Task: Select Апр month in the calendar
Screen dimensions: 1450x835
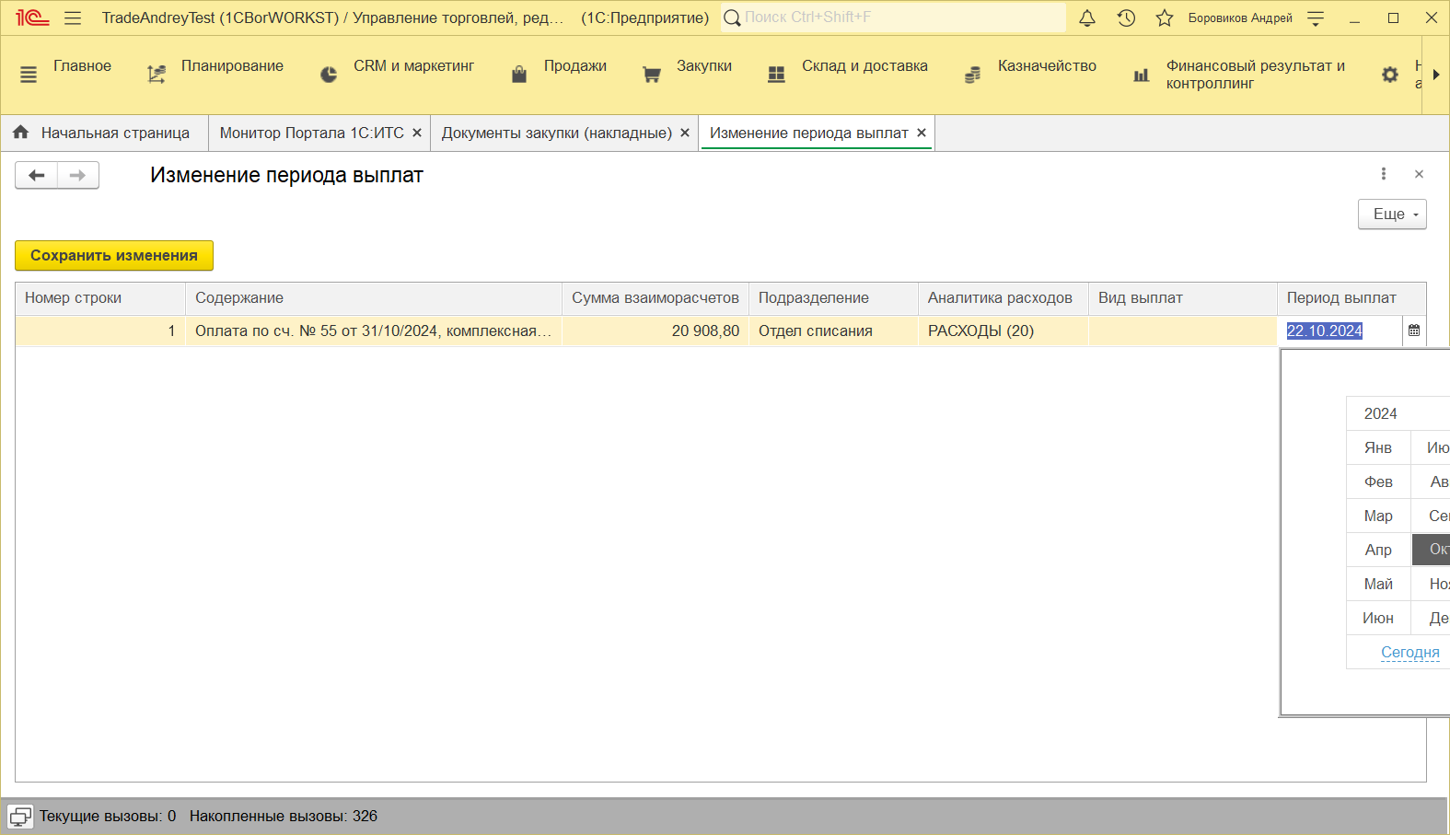Action: (1378, 550)
